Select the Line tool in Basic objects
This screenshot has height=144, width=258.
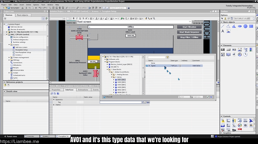[223, 26]
